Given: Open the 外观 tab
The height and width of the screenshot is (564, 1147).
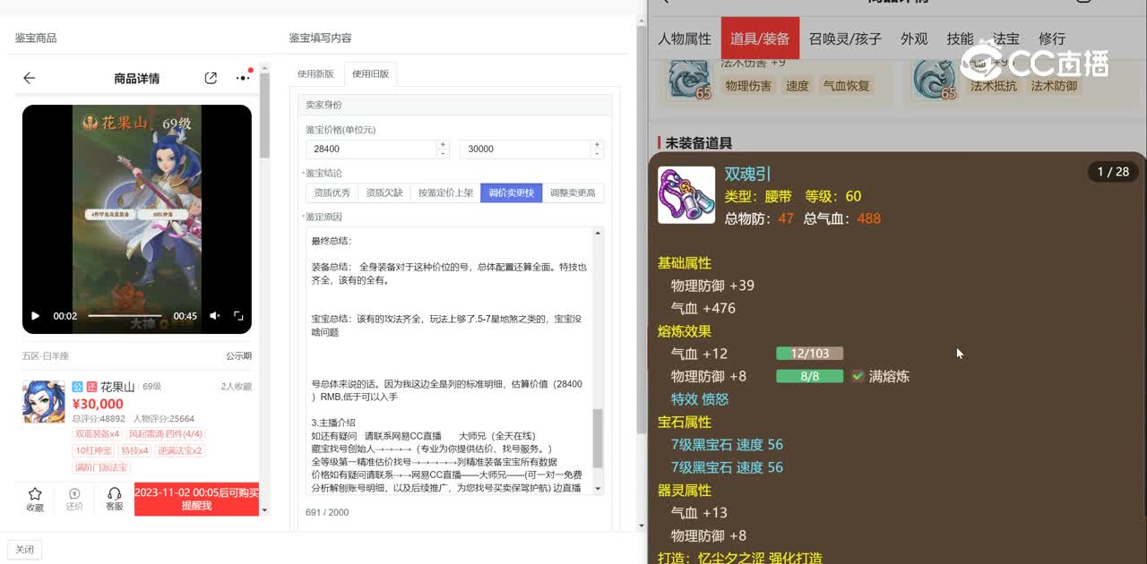Looking at the screenshot, I should click(914, 38).
